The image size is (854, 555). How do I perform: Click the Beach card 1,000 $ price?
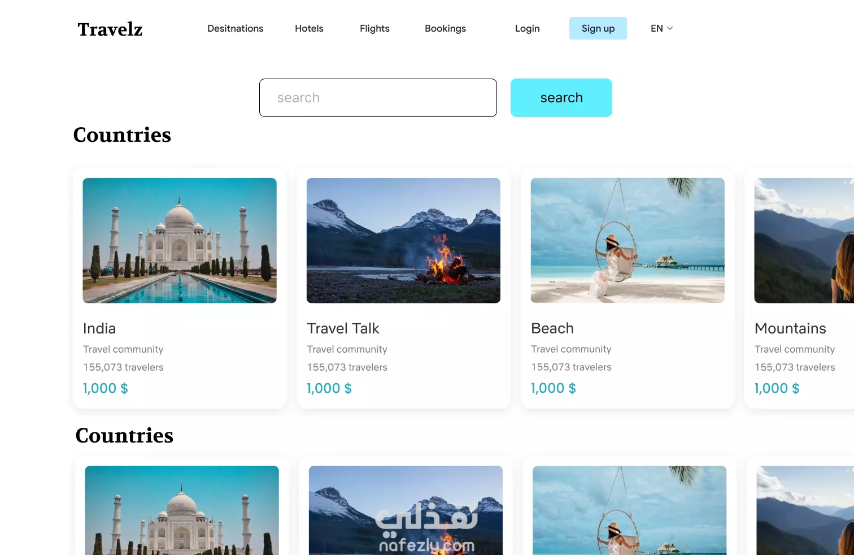pyautogui.click(x=554, y=388)
